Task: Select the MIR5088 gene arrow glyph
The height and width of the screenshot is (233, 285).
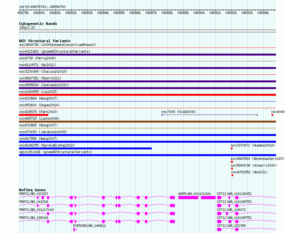Action: pos(75,229)
